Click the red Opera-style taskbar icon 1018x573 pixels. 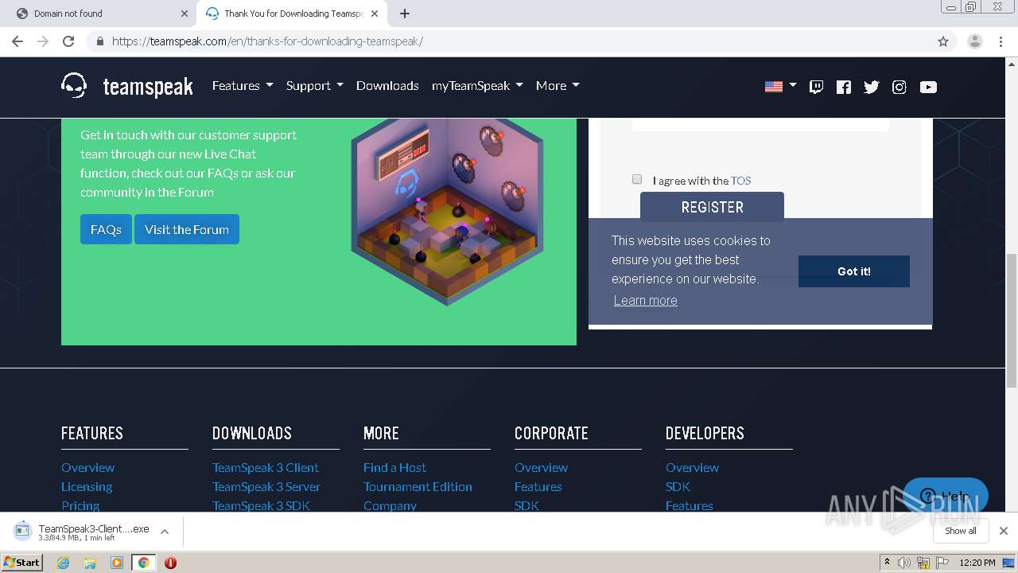coord(170,563)
